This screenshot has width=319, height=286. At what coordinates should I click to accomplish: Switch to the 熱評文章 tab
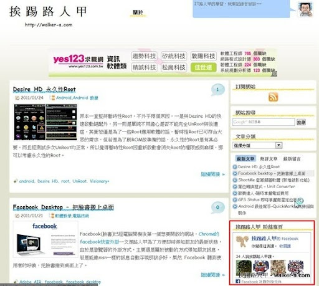pyautogui.click(x=269, y=159)
